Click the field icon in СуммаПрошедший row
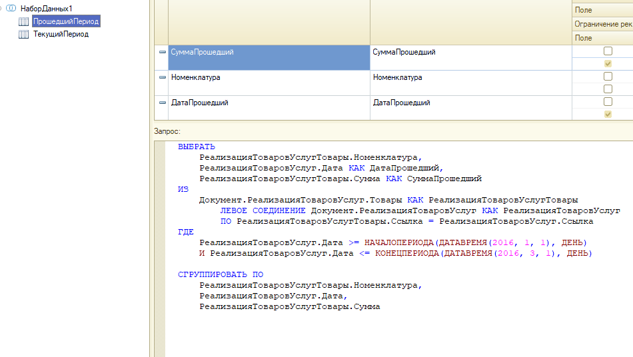The image size is (633, 357). pyautogui.click(x=162, y=52)
